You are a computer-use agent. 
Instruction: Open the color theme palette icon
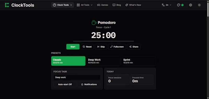178,5
